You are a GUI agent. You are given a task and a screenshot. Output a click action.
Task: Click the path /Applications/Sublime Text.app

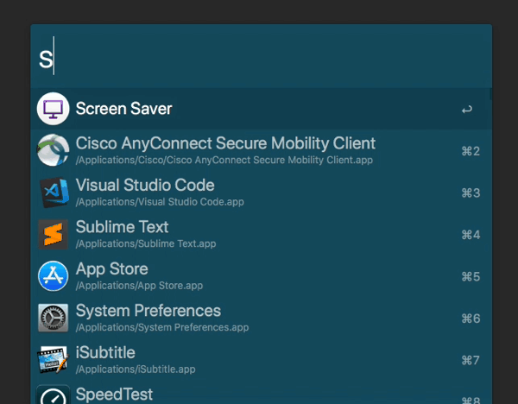click(146, 243)
